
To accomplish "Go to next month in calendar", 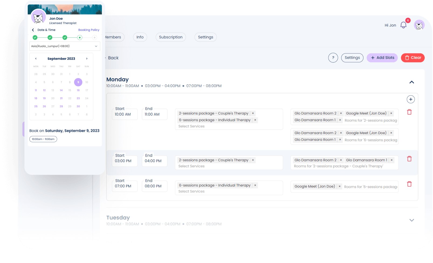I will click(x=87, y=59).
